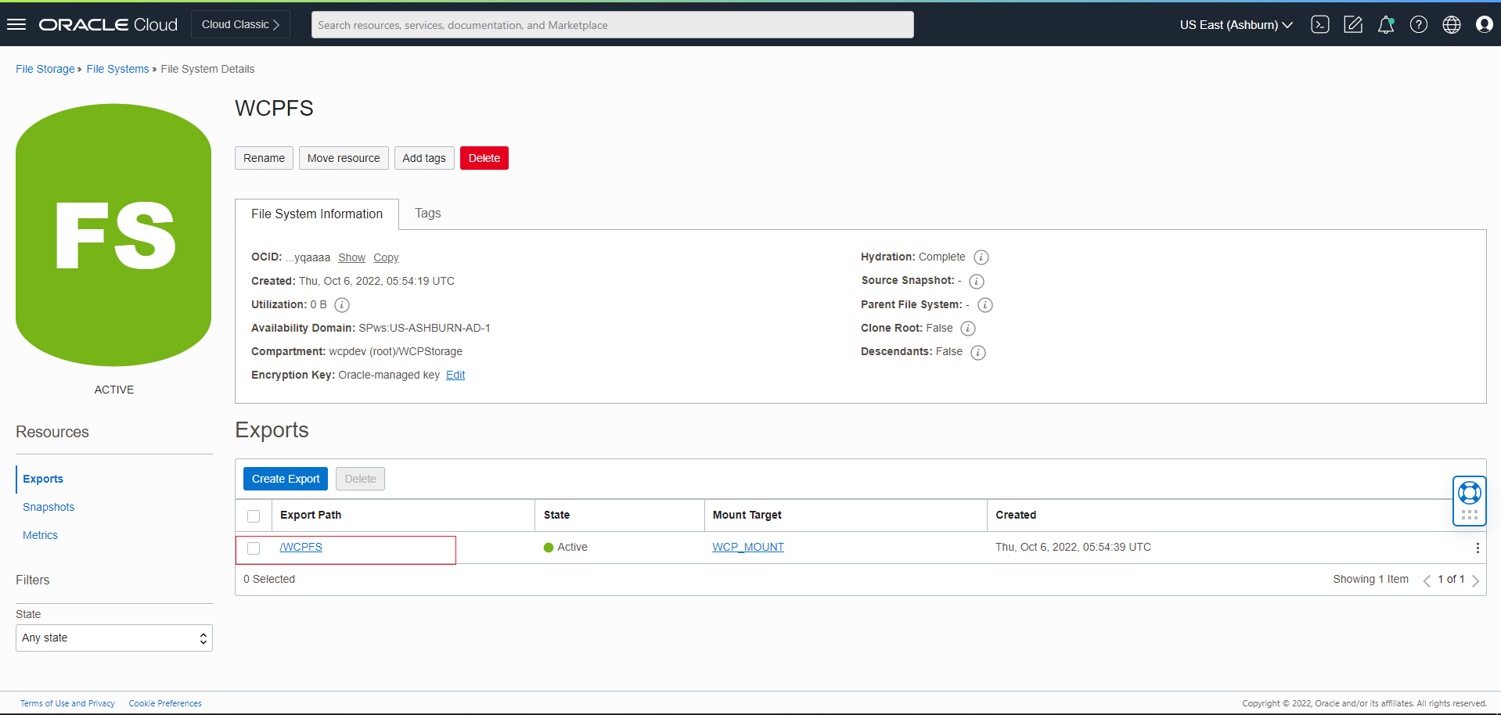The width and height of the screenshot is (1501, 715).
Task: Click the export created date cell
Action: coord(1073,547)
